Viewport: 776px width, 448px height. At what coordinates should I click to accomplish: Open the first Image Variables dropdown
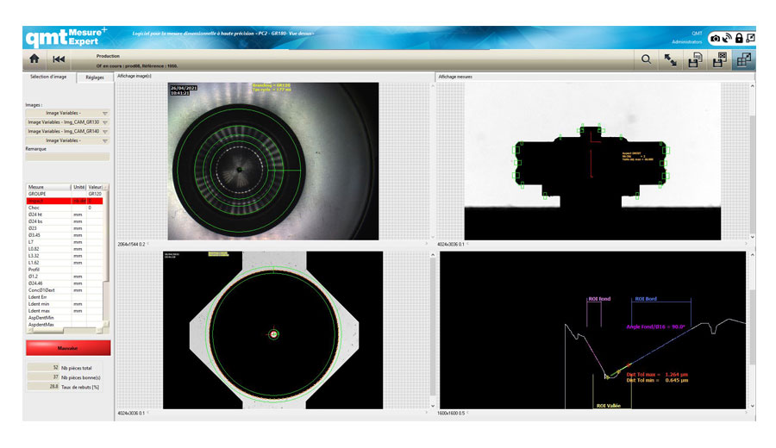point(67,112)
